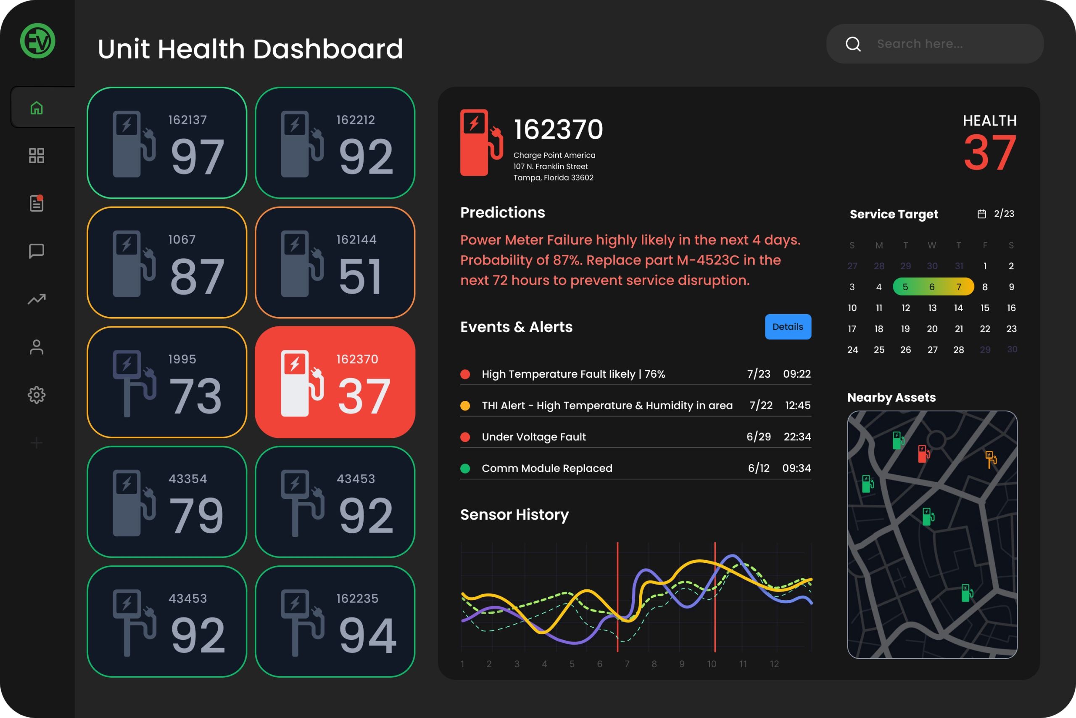Open the trends analytics sidebar icon
Image resolution: width=1076 pixels, height=718 pixels.
[37, 299]
